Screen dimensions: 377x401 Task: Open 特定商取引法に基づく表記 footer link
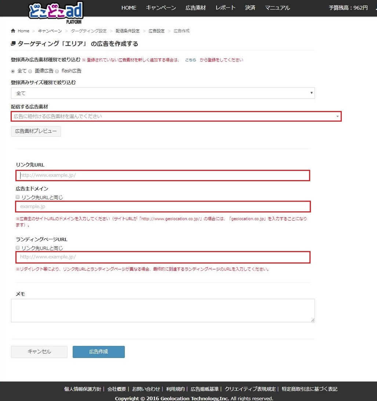[x=309, y=389]
